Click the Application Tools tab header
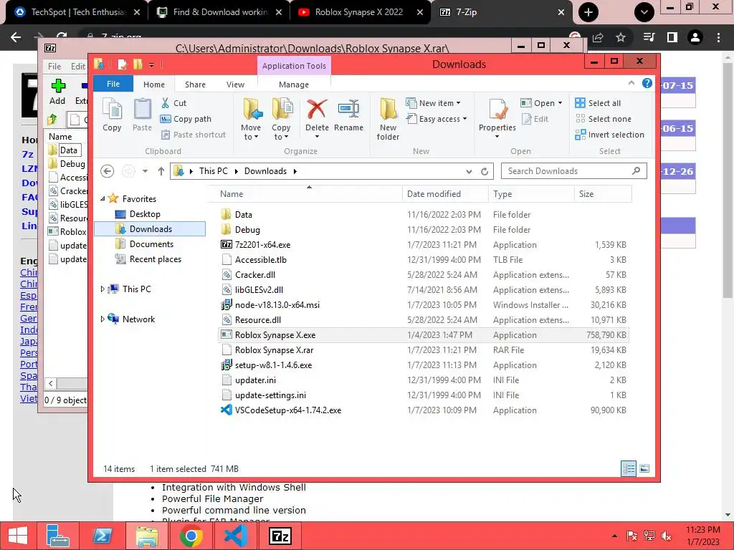The width and height of the screenshot is (734, 550). [x=294, y=66]
